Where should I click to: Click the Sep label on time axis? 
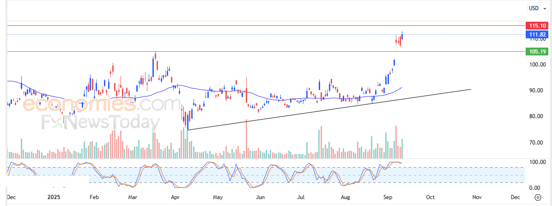pos(388,197)
